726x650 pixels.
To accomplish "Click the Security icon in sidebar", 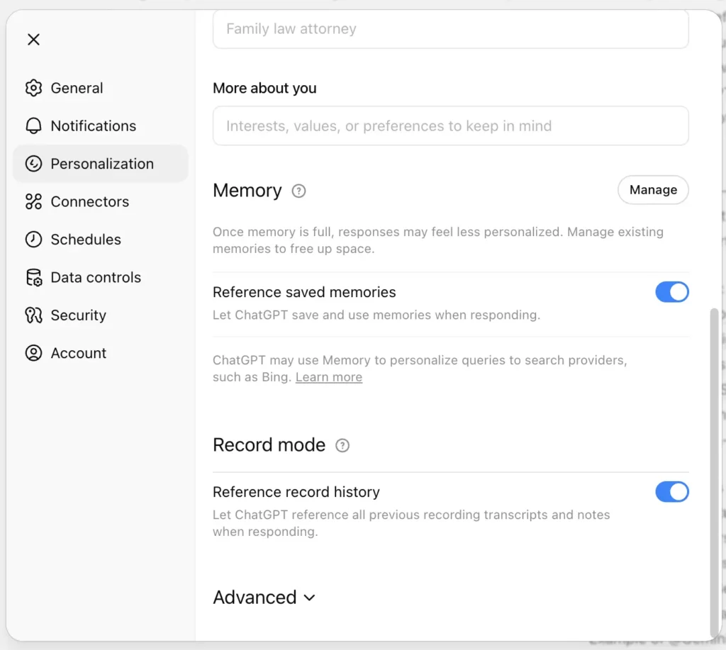I will click(x=33, y=315).
